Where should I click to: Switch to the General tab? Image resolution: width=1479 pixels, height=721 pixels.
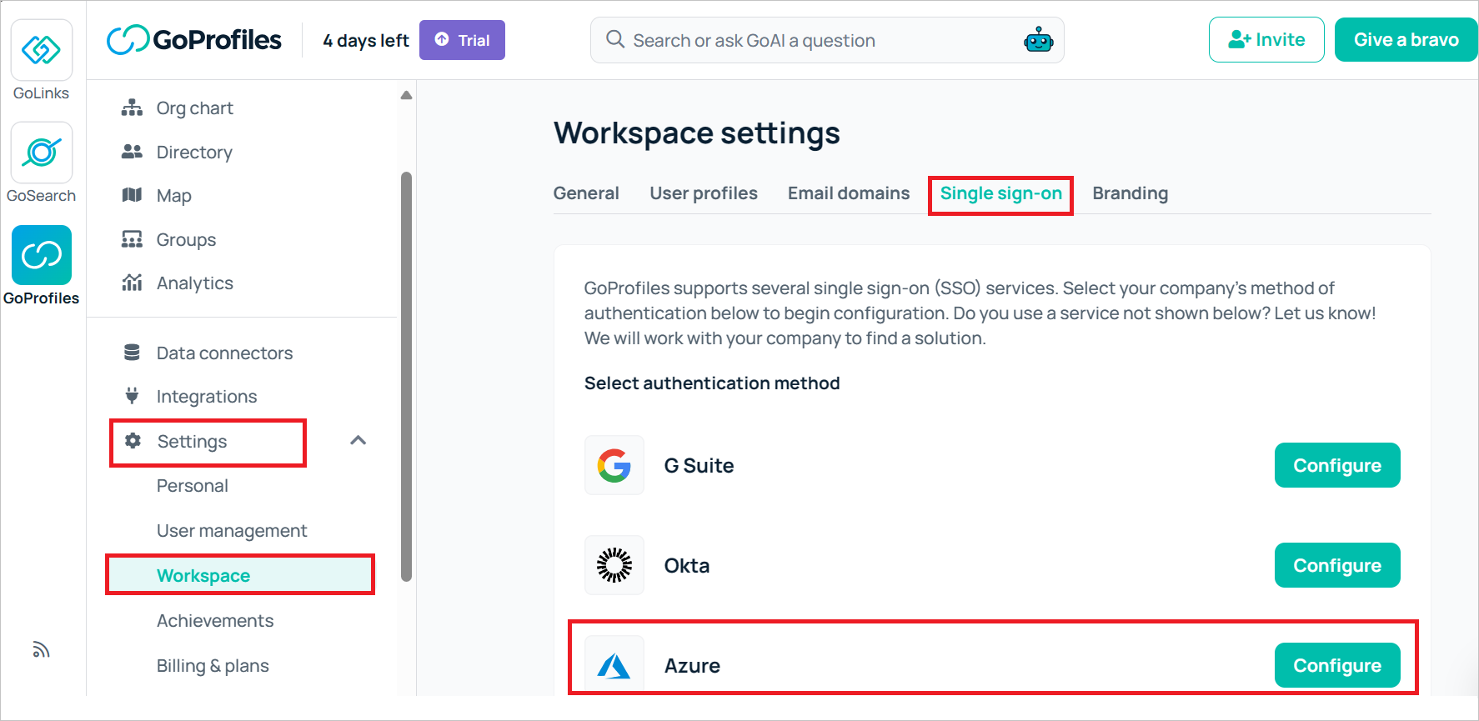point(586,193)
